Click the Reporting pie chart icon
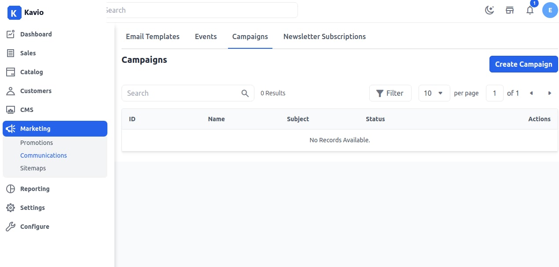The height and width of the screenshot is (267, 559). point(11,189)
